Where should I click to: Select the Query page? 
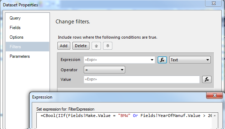click(15, 18)
